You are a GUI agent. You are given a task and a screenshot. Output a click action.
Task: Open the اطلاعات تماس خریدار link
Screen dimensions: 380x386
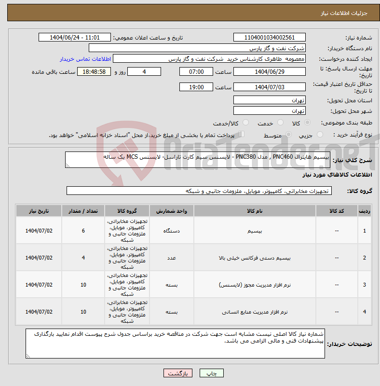(85, 59)
